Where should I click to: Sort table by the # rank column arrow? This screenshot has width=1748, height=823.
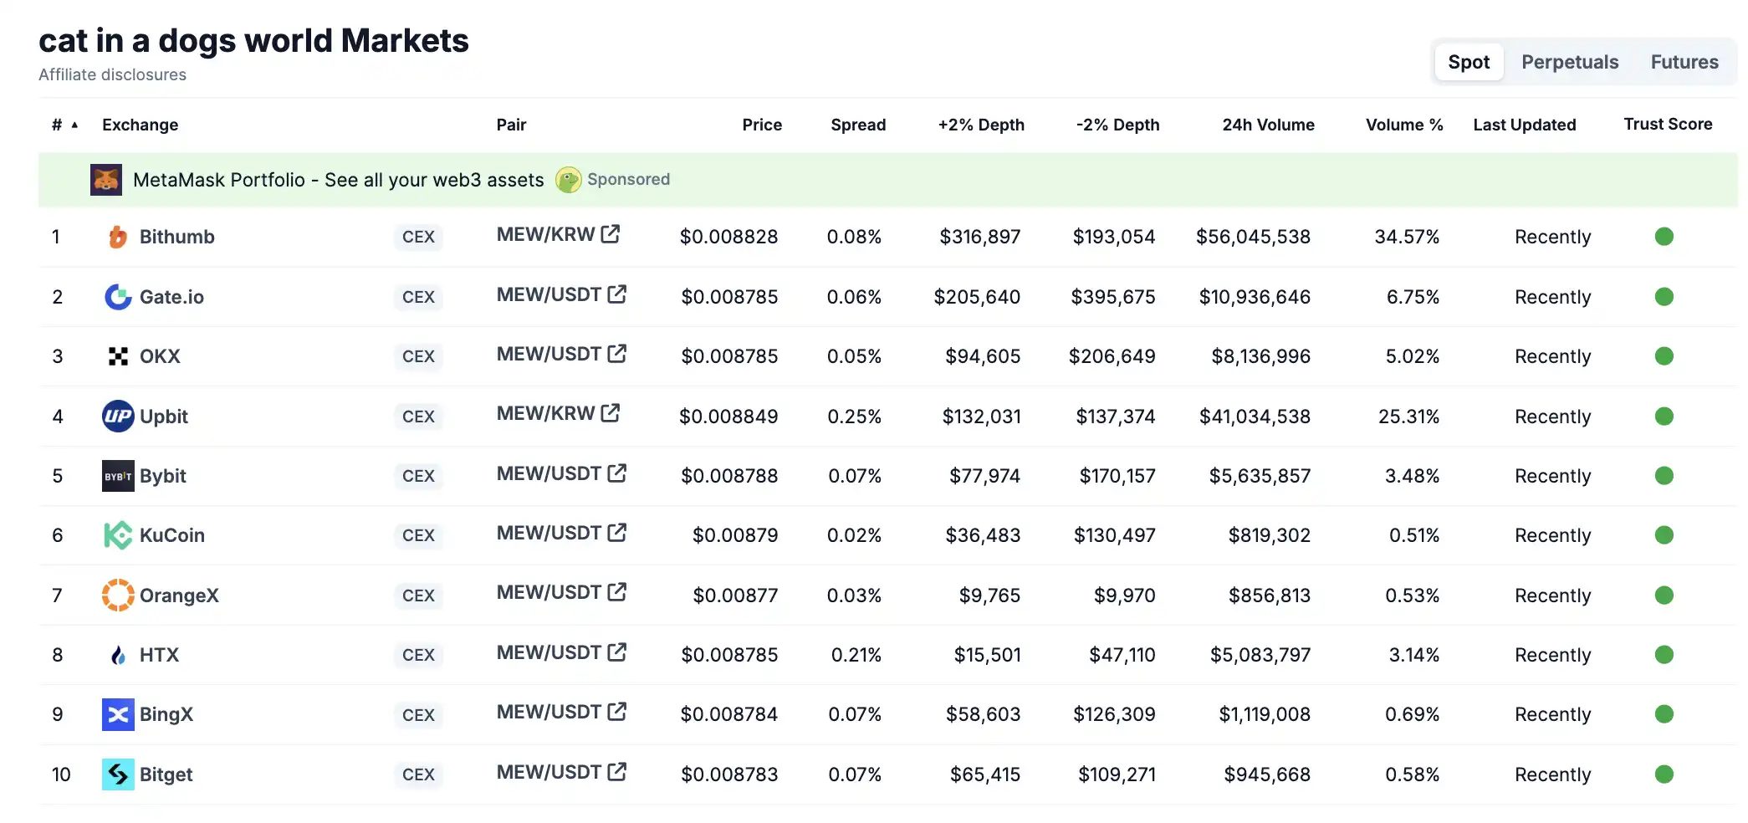tap(74, 125)
